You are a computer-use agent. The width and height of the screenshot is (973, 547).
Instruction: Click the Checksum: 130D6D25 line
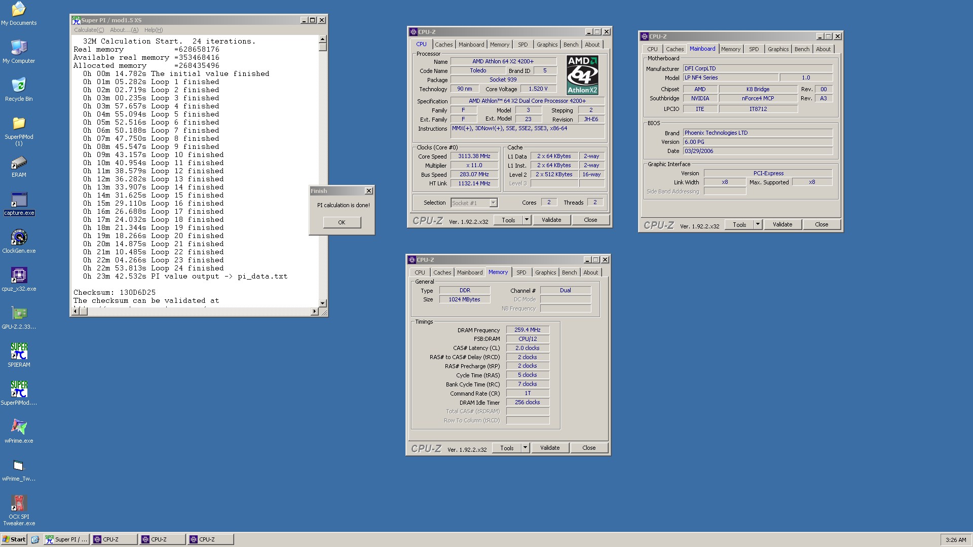pos(115,292)
